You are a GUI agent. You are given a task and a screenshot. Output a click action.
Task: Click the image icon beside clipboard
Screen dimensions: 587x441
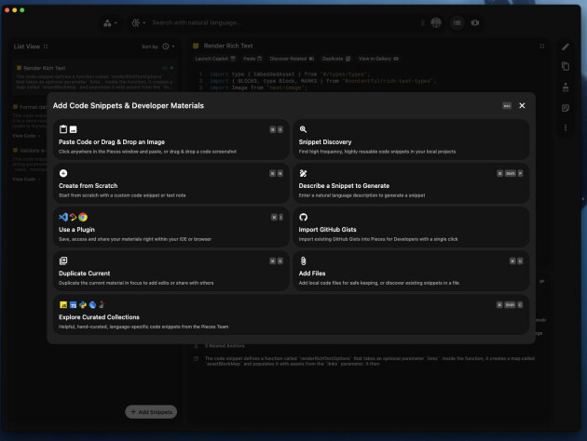tap(74, 129)
